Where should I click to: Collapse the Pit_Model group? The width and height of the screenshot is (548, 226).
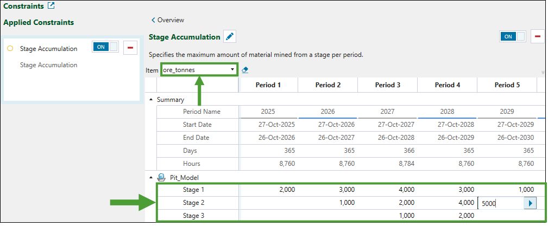(x=151, y=177)
